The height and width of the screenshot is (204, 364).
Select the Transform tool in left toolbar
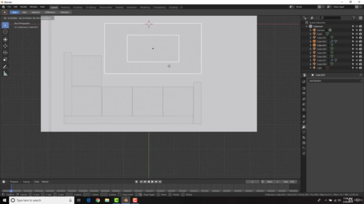[x=5, y=40]
